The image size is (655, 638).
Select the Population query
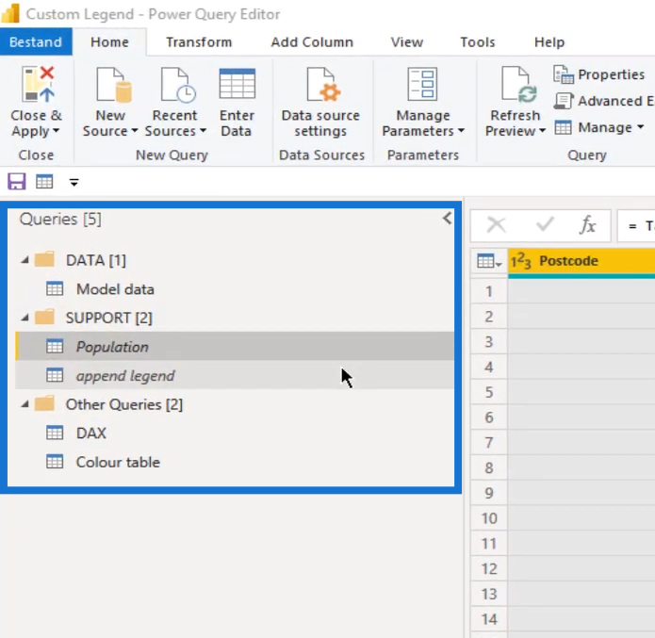tap(235, 347)
